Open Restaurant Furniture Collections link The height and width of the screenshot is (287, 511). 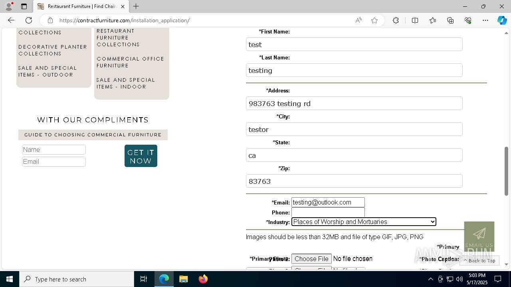pos(118,37)
